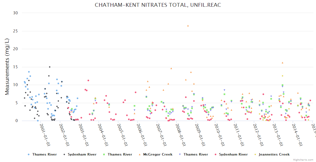Click the purple inverted triangle Thames River marker
The width and height of the screenshot is (316, 162).
click(x=180, y=154)
